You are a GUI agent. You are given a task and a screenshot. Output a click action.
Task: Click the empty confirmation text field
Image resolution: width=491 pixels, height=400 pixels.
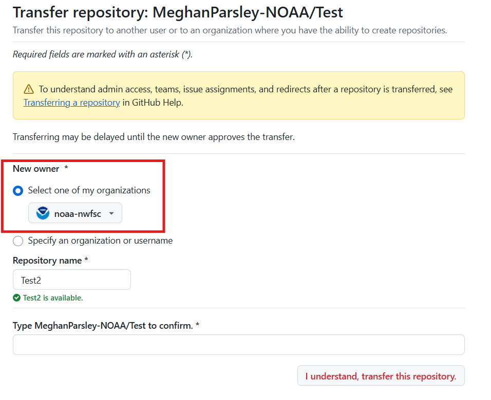click(239, 345)
